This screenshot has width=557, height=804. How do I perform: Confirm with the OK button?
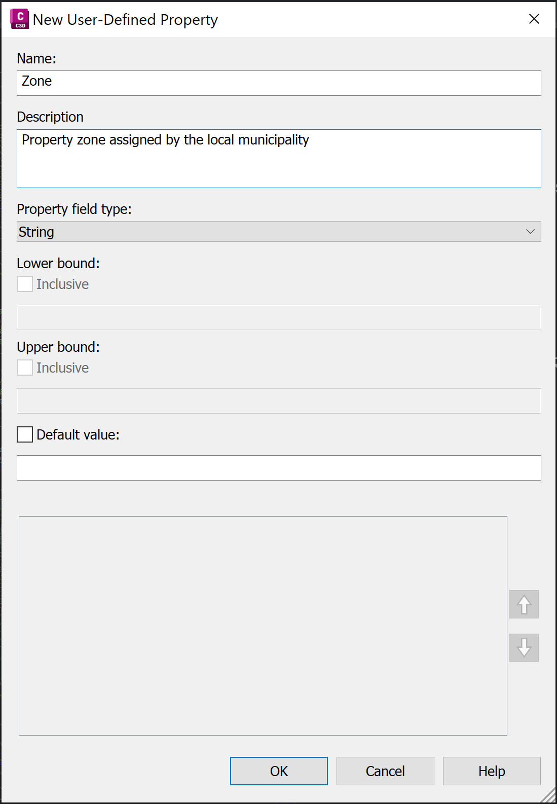point(279,771)
